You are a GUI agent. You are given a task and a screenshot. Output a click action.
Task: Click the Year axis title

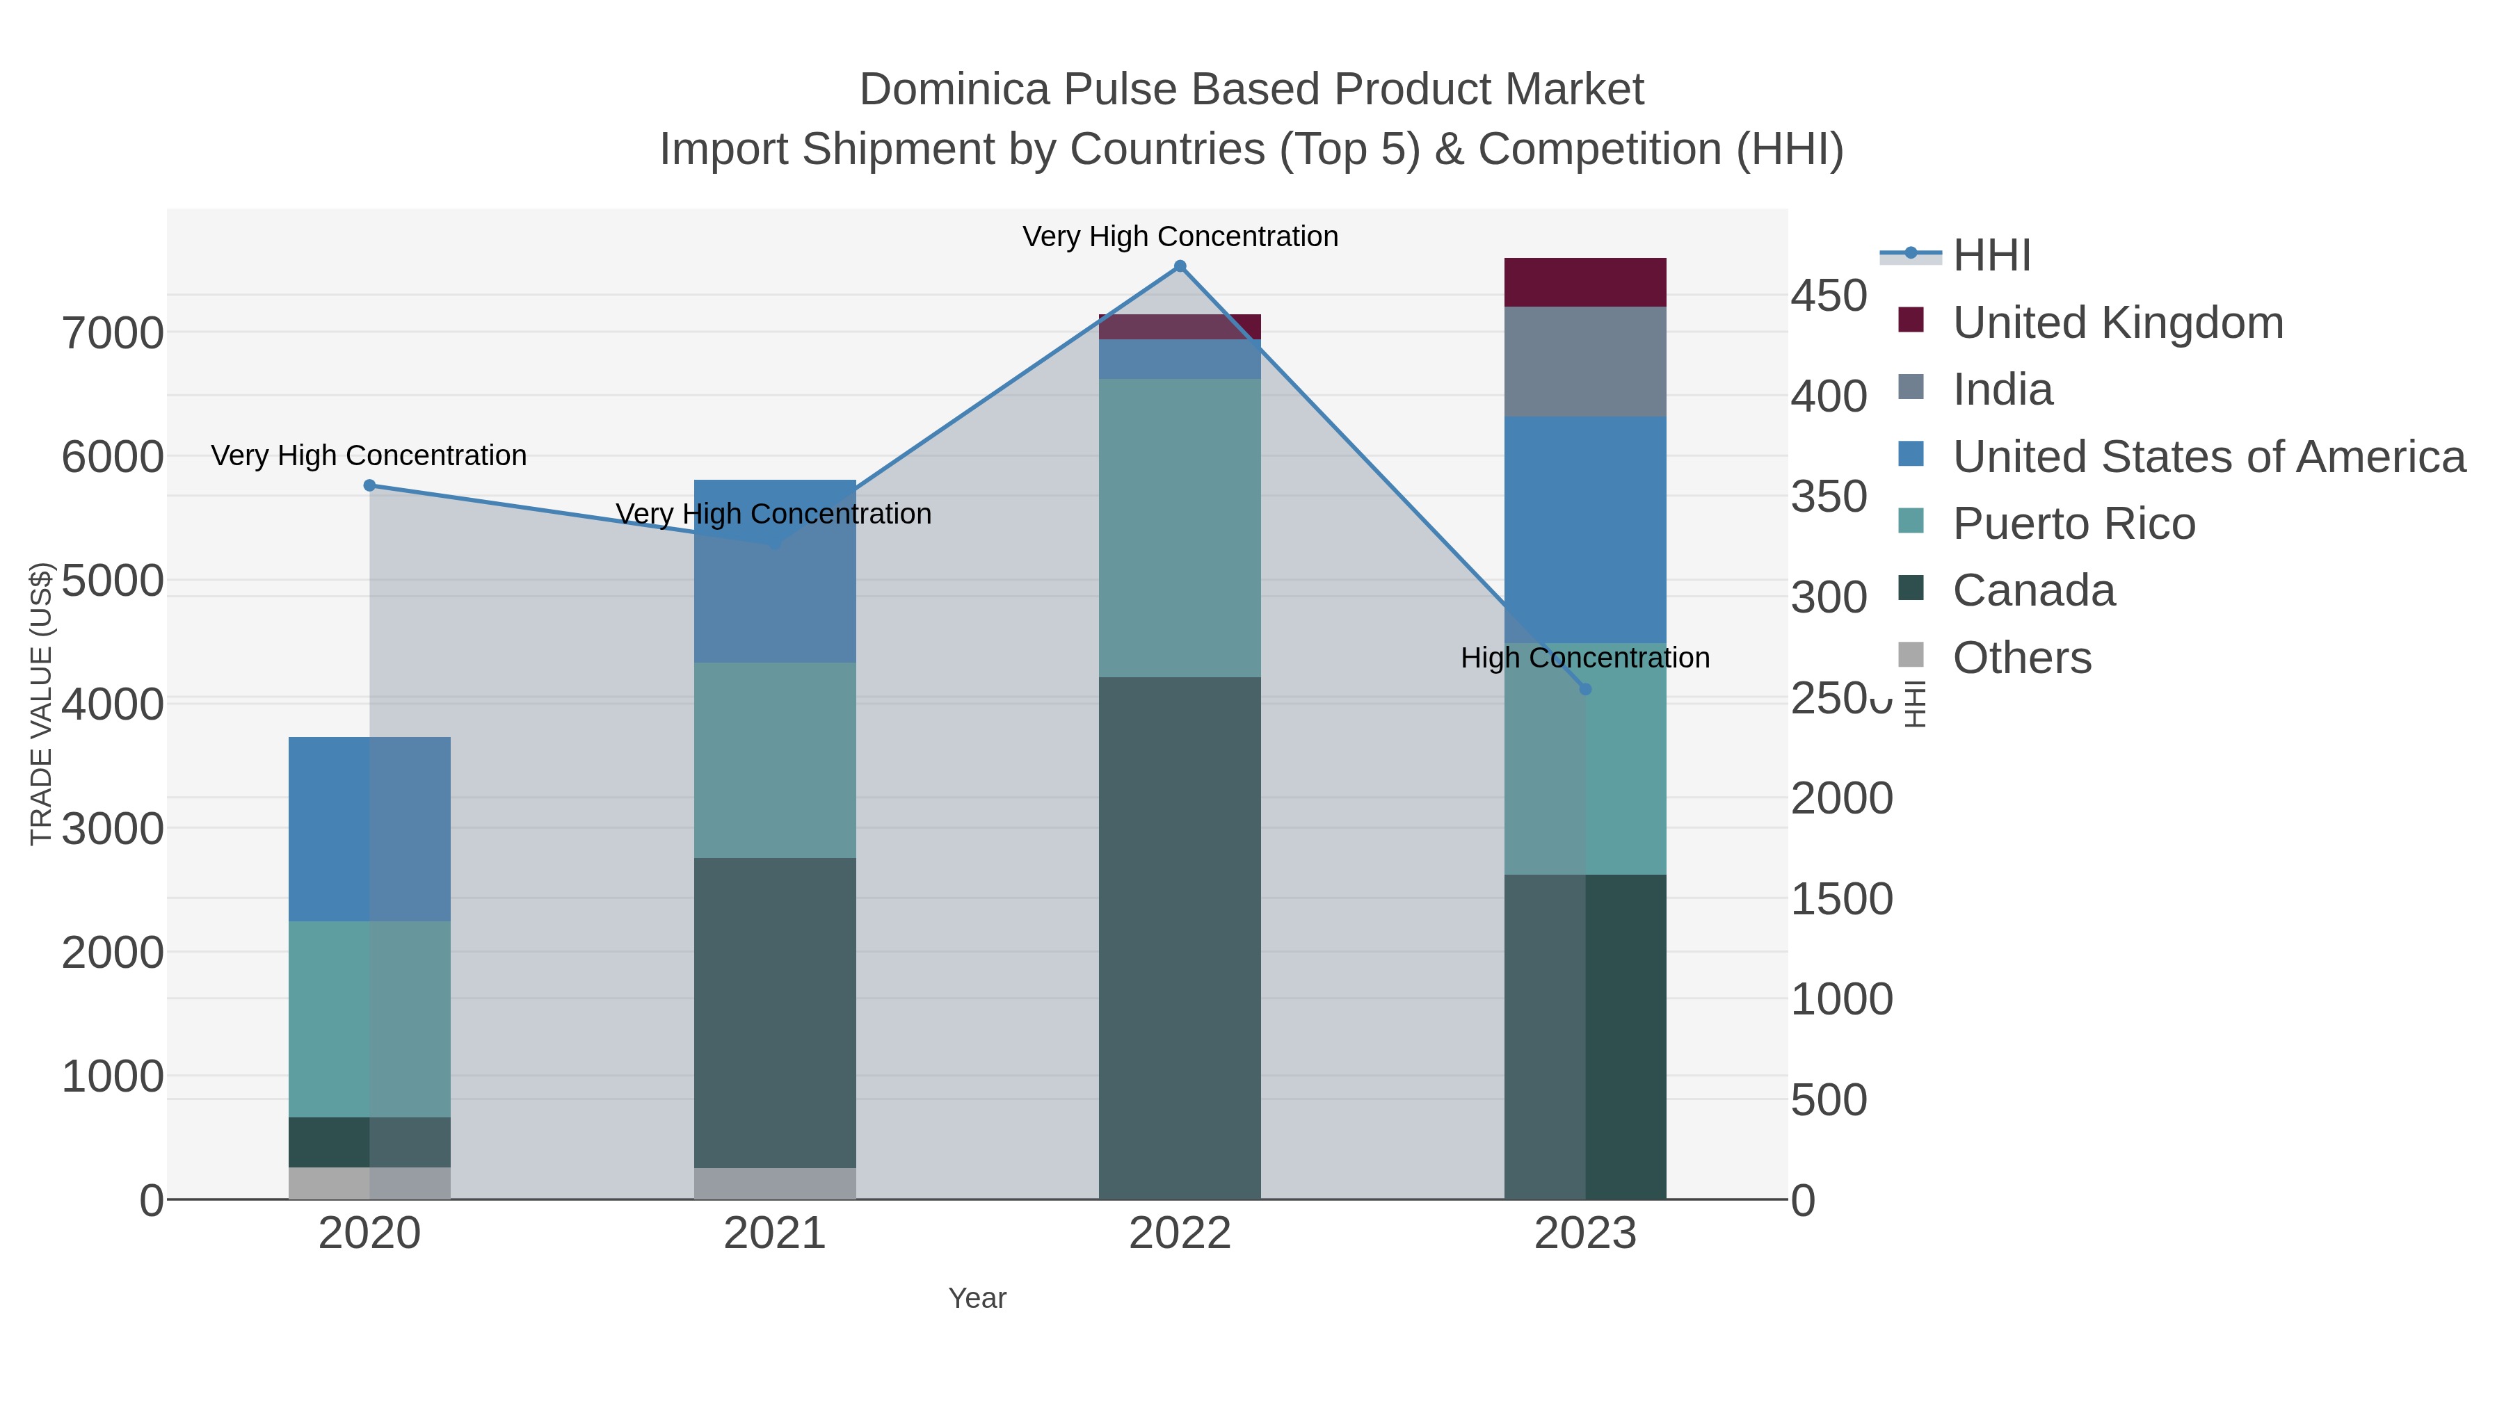pos(977,1298)
